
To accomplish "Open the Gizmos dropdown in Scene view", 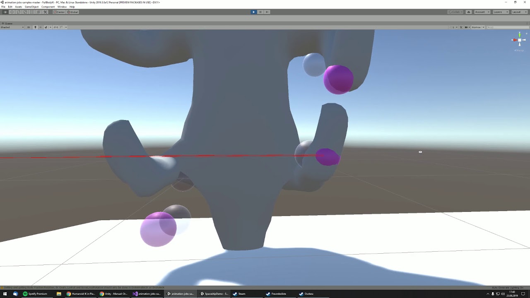I will (x=477, y=27).
